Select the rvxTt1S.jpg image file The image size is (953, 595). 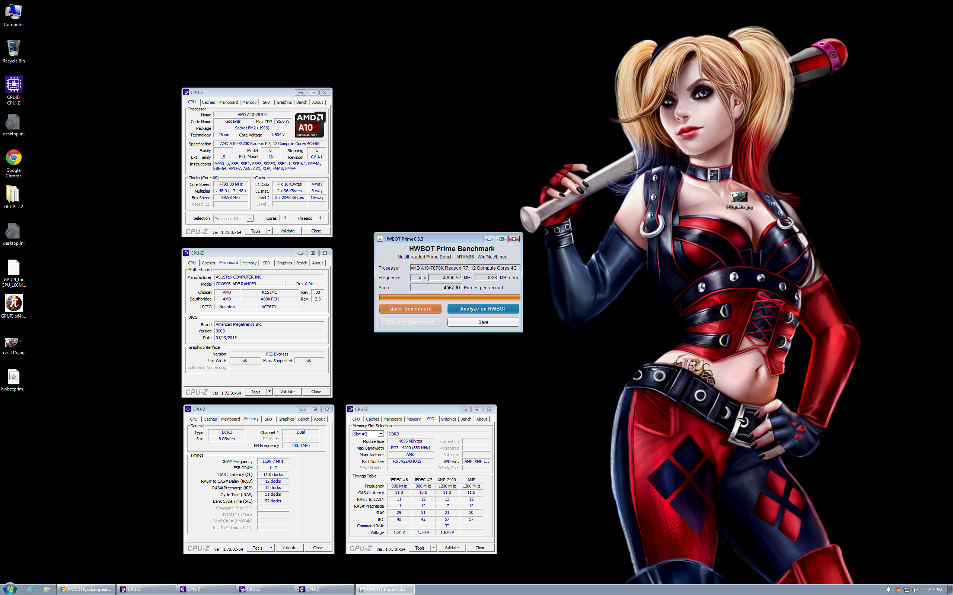[x=13, y=345]
